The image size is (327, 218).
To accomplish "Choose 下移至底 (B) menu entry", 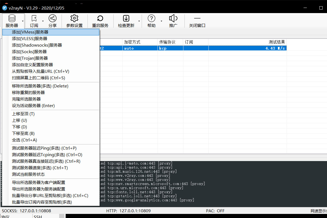I will tap(51, 134).
